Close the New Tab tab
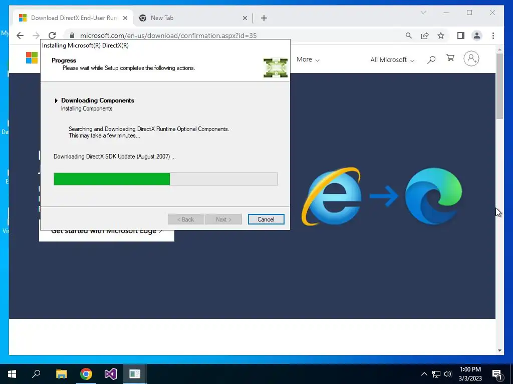The image size is (513, 384). [244, 18]
